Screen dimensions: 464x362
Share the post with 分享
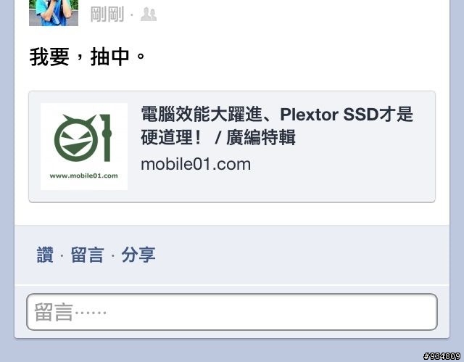tap(138, 255)
